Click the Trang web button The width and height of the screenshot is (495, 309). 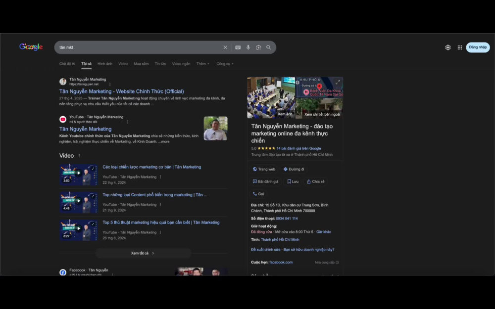click(264, 169)
